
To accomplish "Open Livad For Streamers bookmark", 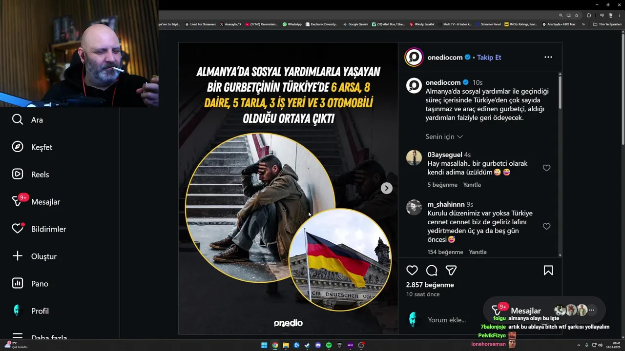I will click(x=200, y=24).
